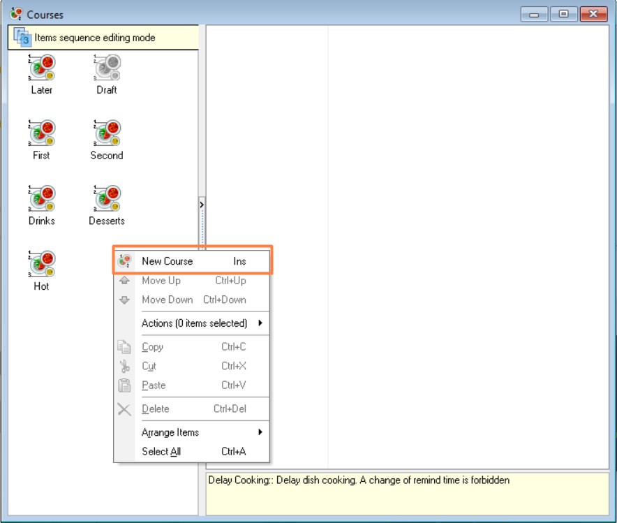Click Copy in the context menu
This screenshot has width=617, height=523.
[x=193, y=347]
